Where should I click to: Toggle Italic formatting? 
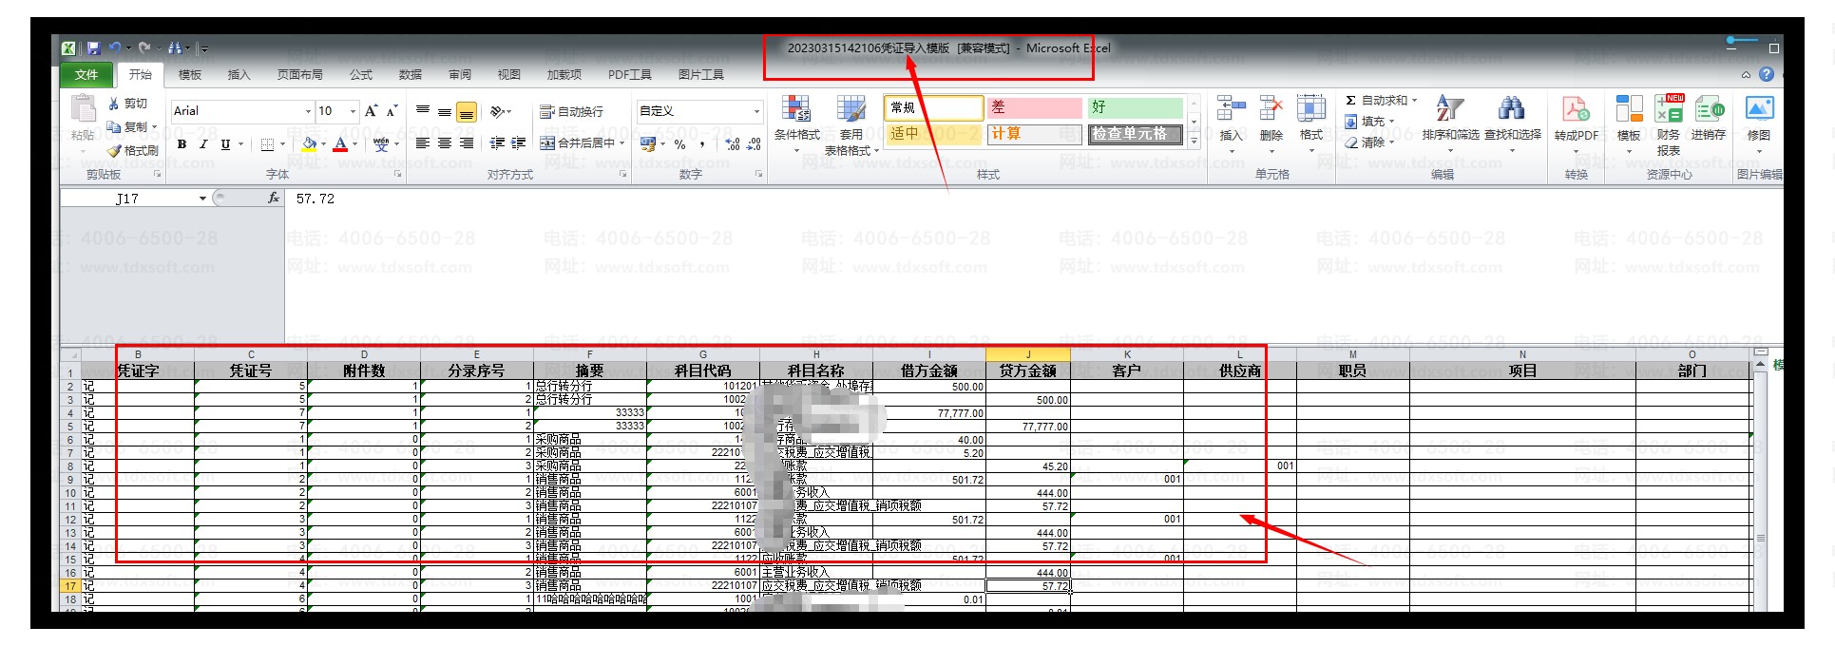203,144
